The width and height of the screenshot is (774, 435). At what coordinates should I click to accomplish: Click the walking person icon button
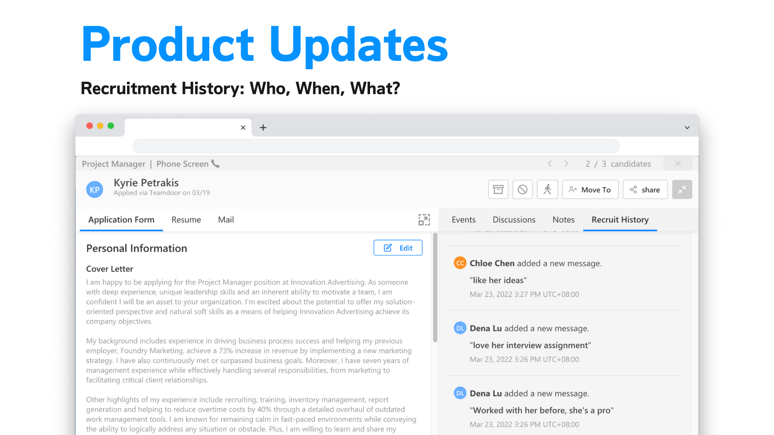[547, 189]
